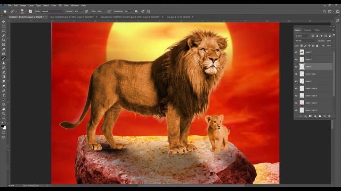Select the Zoom tool
The image size is (341, 191).
(x=4, y=114)
